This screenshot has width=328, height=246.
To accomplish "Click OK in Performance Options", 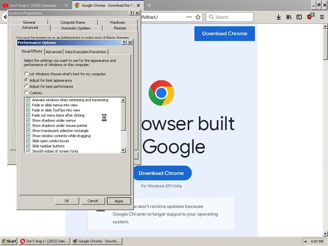I will 67,201.
